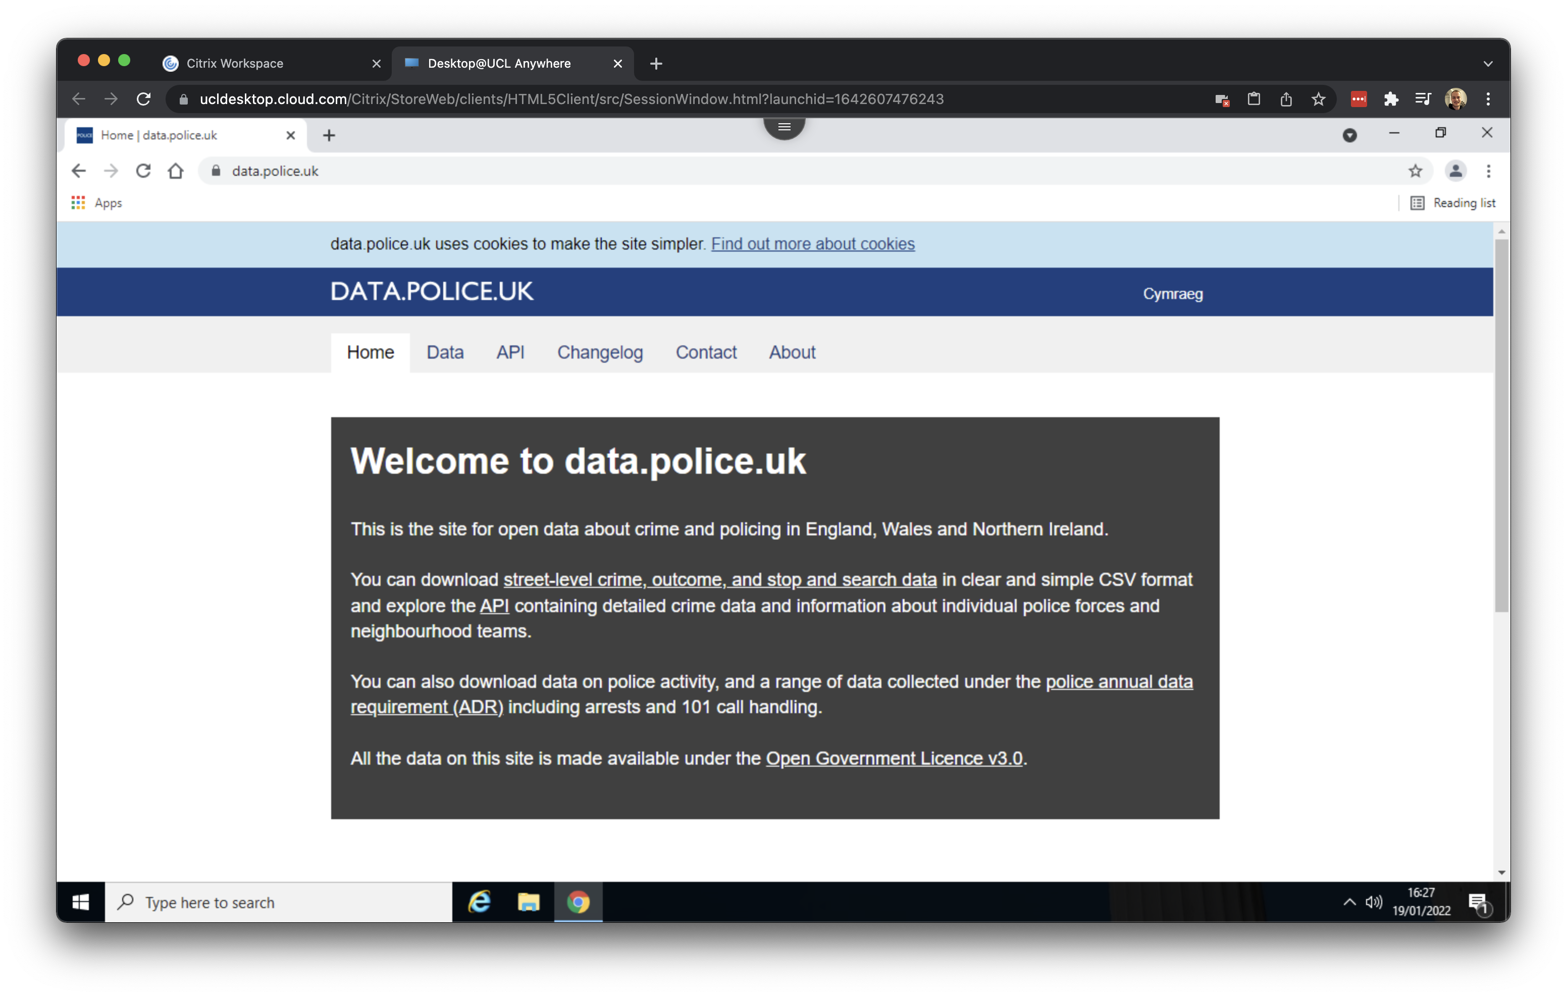Toggle the disabled camera icon in the toolbar
The image size is (1567, 997).
coord(1222,99)
